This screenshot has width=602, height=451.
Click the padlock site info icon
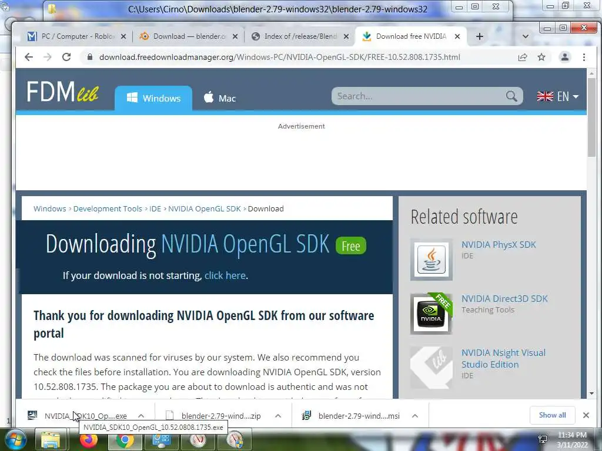[x=90, y=57]
